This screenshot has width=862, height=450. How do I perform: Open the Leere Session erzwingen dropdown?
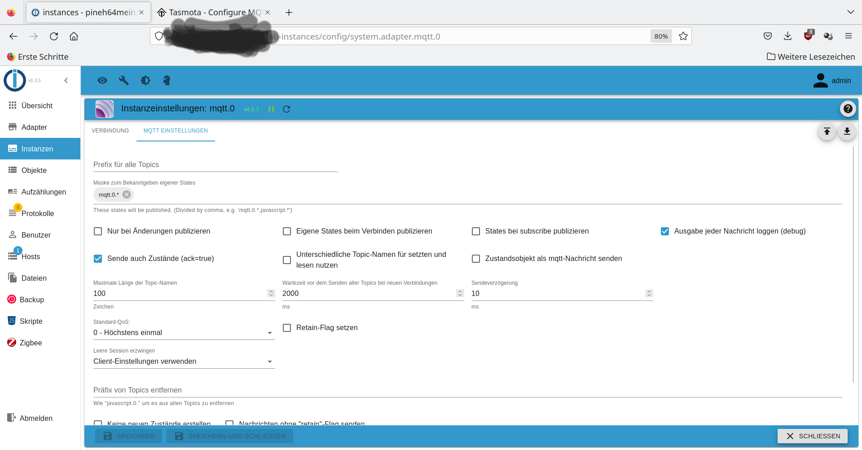[184, 362]
